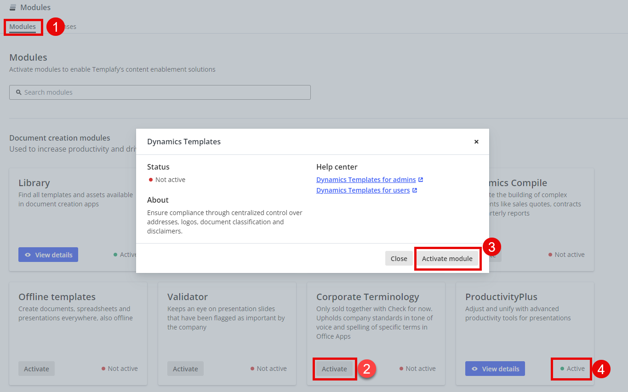Image resolution: width=628 pixels, height=392 pixels.
Task: Click the ProductivityPlus Active status
Action: point(572,369)
